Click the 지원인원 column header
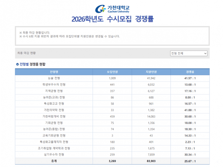This screenshot has height=167, width=223. 151,72
